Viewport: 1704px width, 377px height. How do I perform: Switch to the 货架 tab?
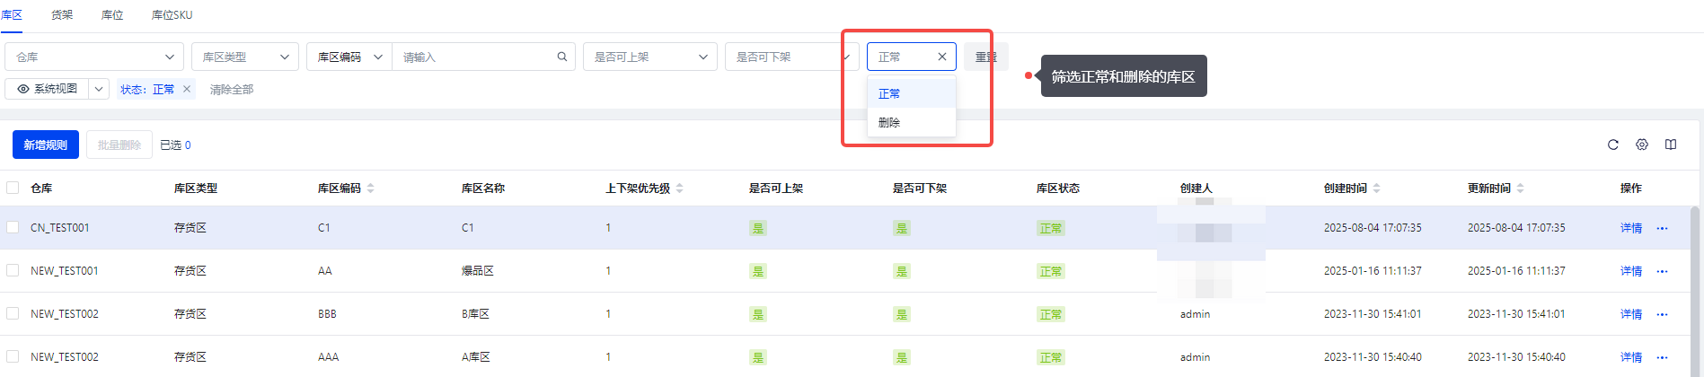coord(62,15)
